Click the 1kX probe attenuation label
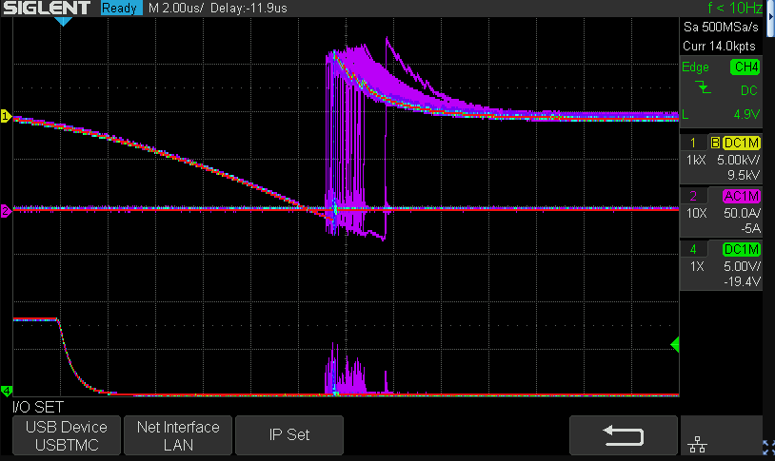The image size is (775, 461). tap(696, 160)
